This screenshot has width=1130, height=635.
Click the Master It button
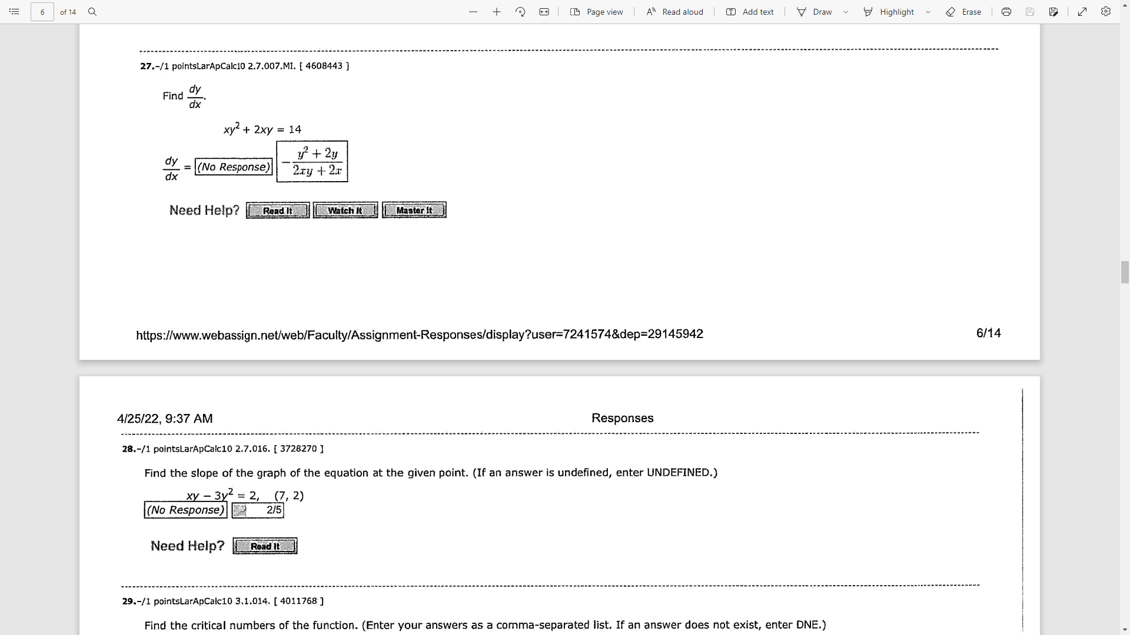coord(414,210)
